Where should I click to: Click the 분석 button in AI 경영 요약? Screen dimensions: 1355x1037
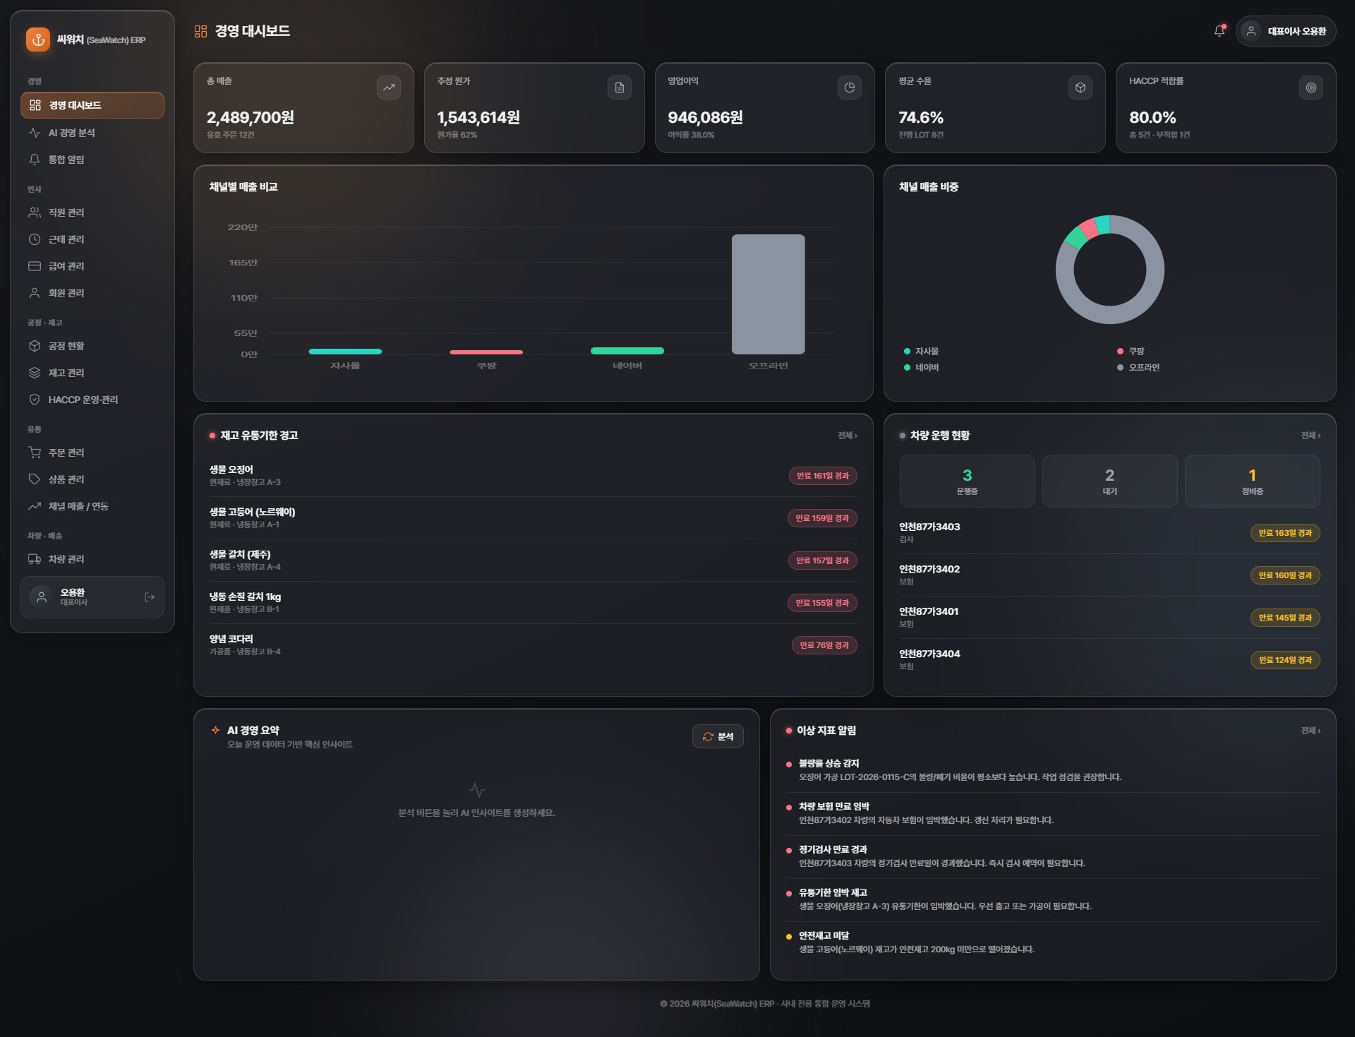pyautogui.click(x=718, y=736)
